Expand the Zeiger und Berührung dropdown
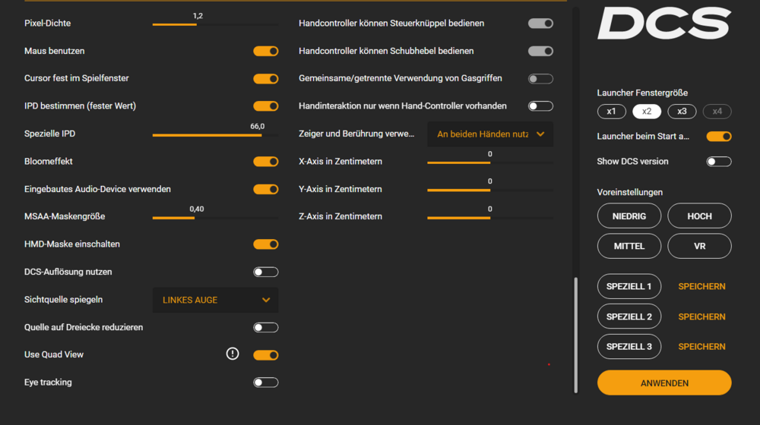The height and width of the screenshot is (425, 760). coord(490,134)
